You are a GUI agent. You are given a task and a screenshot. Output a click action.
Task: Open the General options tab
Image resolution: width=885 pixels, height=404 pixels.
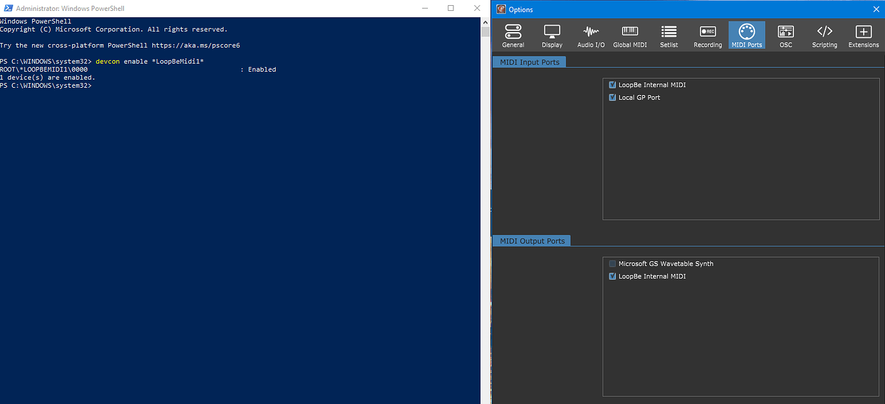pos(513,36)
